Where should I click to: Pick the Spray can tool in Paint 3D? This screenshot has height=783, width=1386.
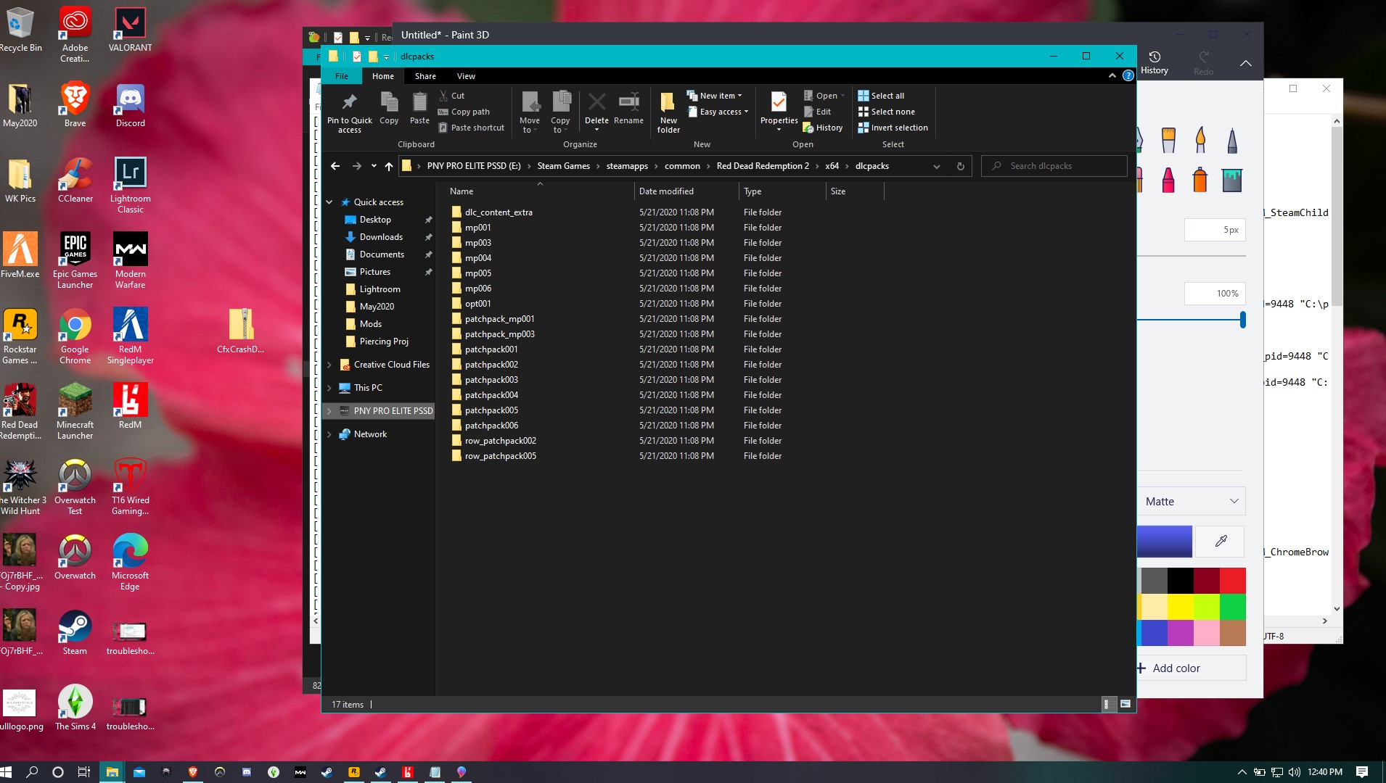click(1200, 180)
